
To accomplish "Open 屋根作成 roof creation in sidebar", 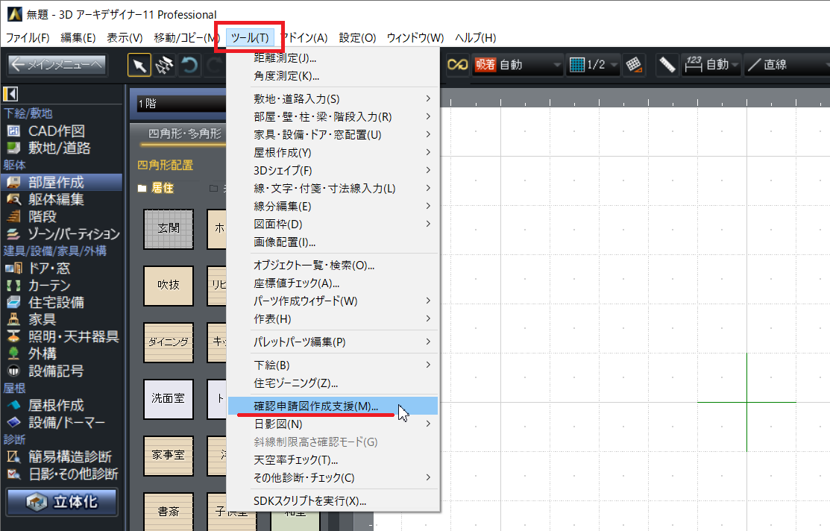I will click(56, 405).
